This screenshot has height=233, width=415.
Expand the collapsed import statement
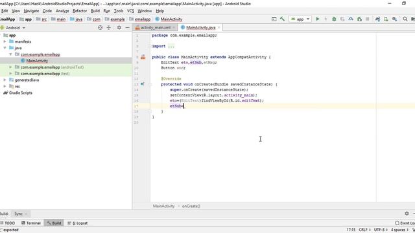point(171,46)
